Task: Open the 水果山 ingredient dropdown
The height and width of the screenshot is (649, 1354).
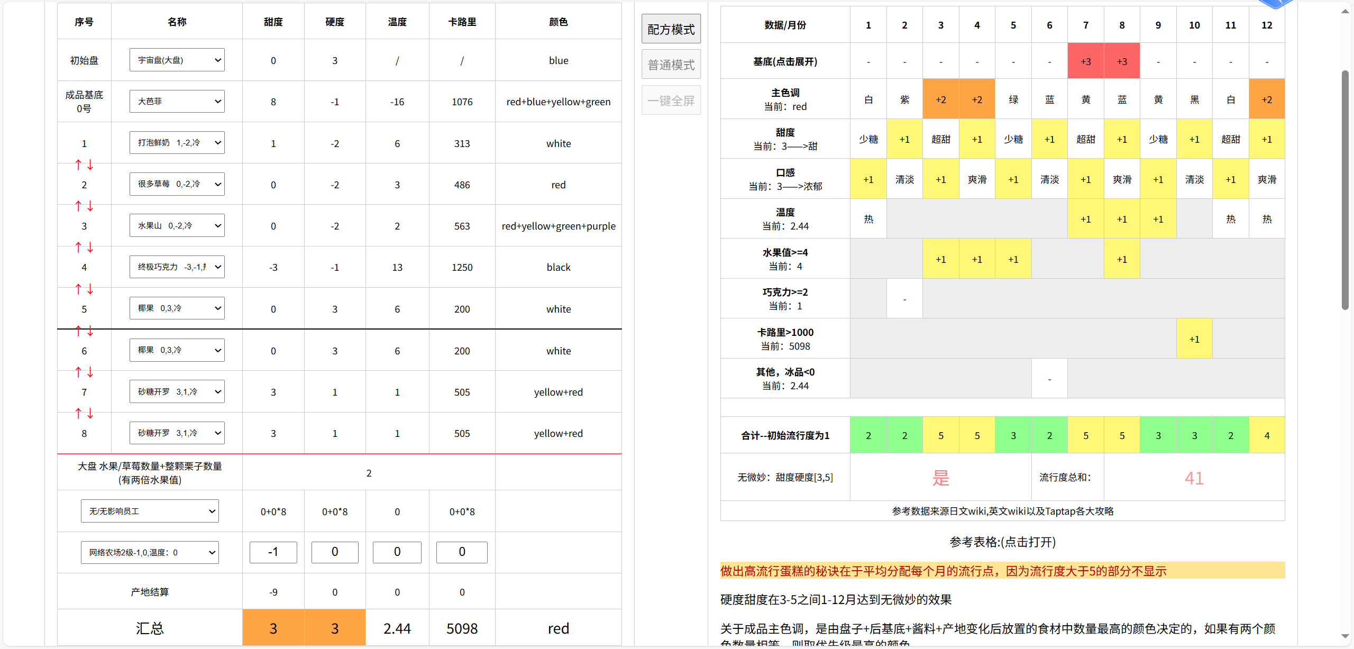Action: click(177, 225)
